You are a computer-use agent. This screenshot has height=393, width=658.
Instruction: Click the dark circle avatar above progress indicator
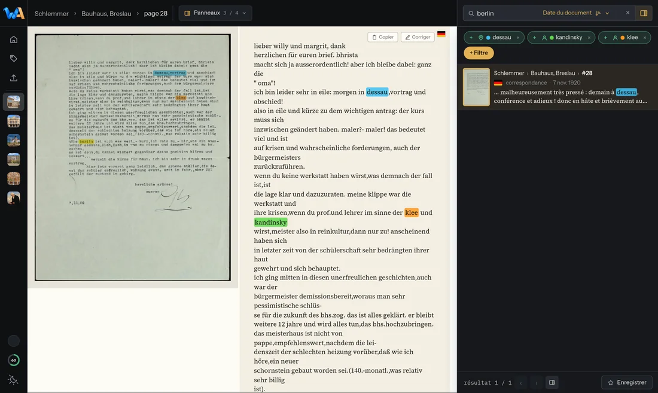[13, 340]
